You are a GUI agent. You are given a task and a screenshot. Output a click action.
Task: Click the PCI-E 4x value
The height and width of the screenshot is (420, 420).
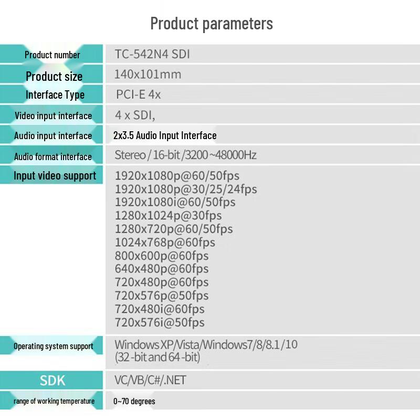(x=138, y=94)
